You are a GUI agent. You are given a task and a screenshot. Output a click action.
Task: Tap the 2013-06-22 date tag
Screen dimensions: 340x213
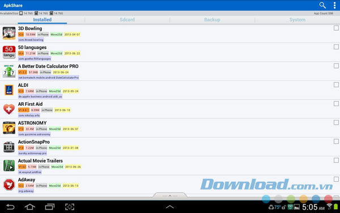click(72, 53)
